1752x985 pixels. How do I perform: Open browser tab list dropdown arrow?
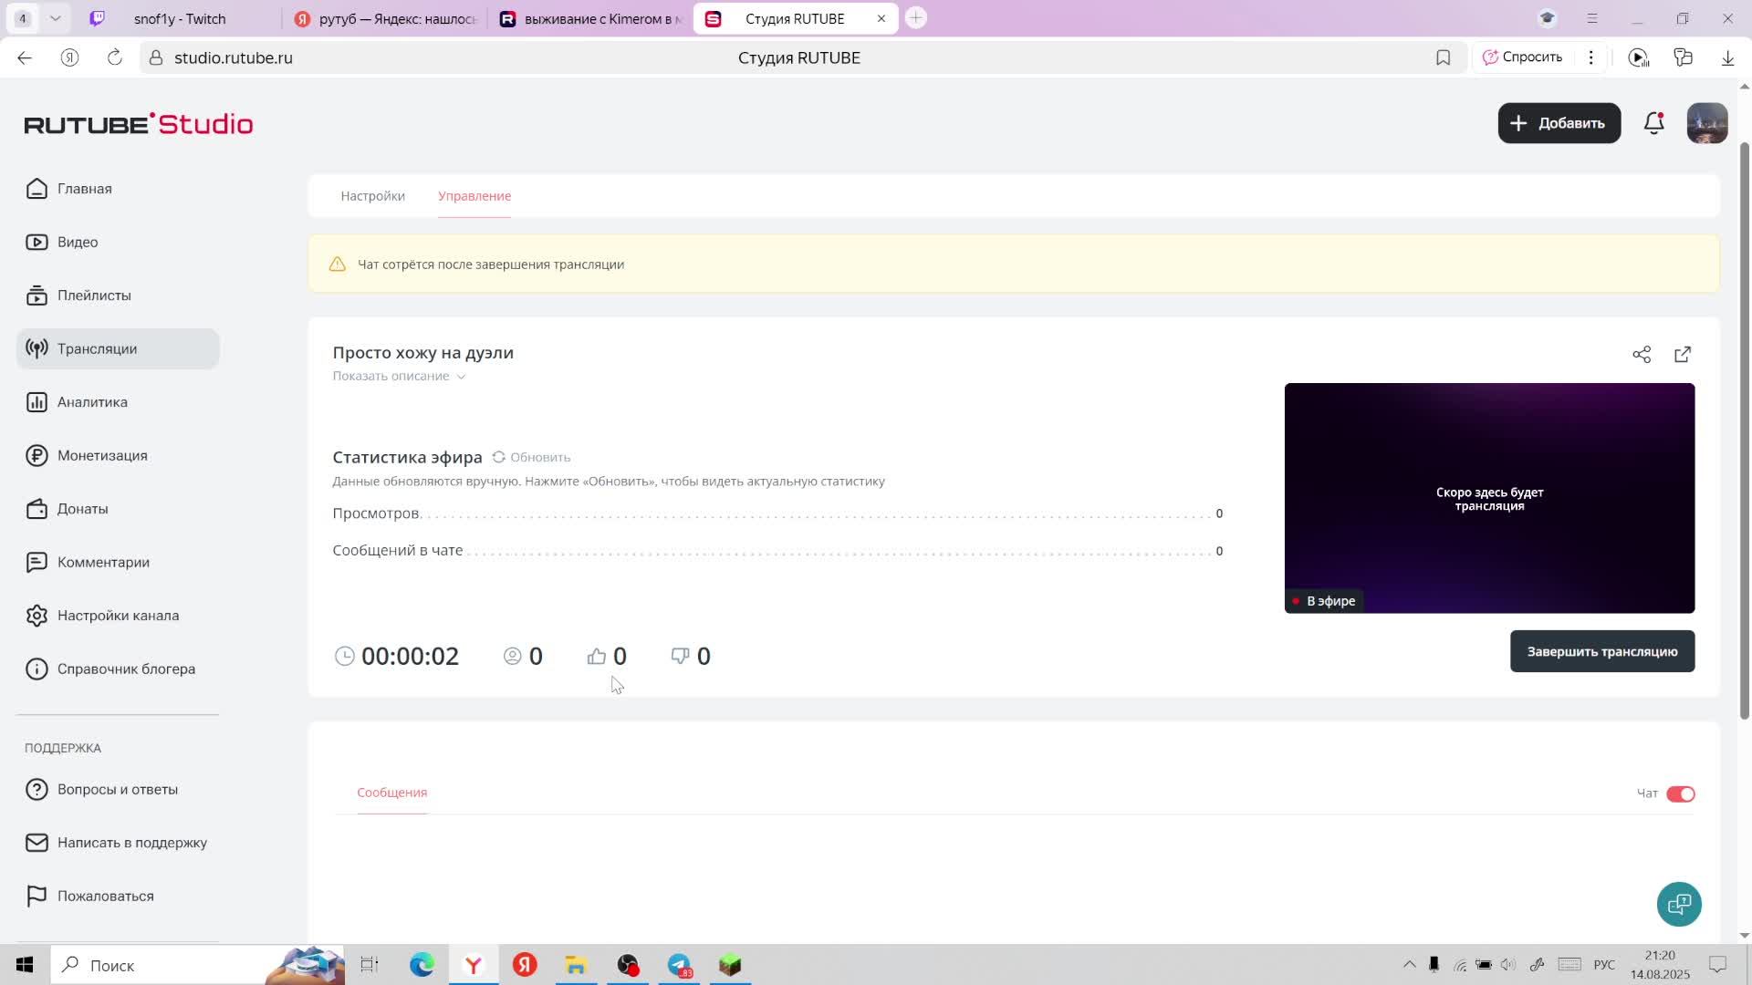point(56,18)
